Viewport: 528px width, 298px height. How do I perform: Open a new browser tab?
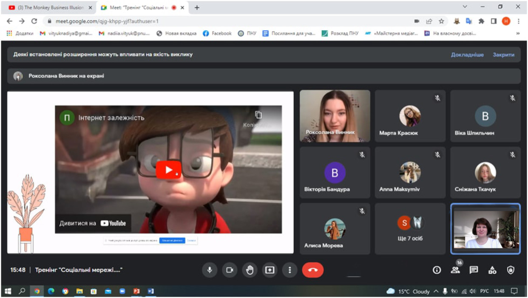click(x=197, y=8)
